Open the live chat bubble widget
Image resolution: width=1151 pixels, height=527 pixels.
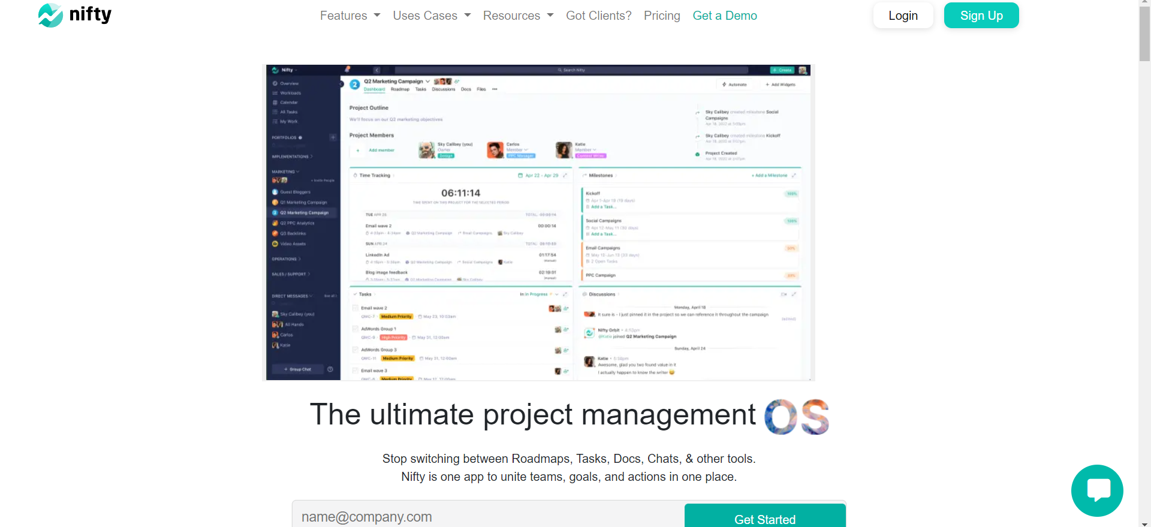pos(1097,490)
